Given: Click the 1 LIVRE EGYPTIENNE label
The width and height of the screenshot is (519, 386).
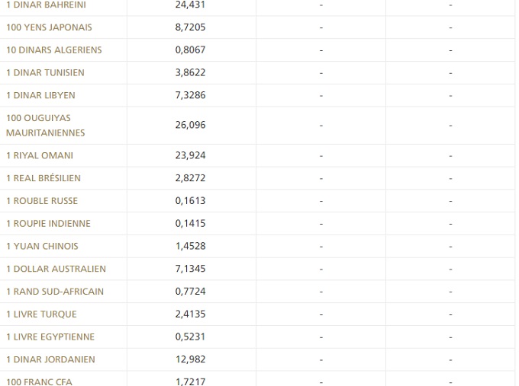Looking at the screenshot, I should coord(50,337).
